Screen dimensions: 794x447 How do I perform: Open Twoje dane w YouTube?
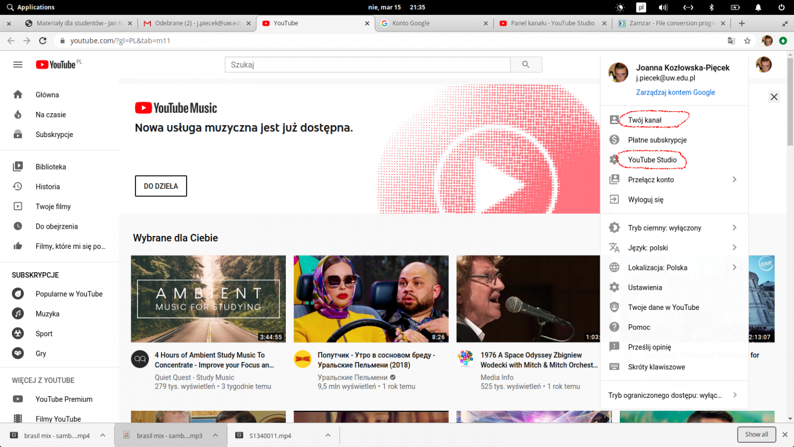675,307
